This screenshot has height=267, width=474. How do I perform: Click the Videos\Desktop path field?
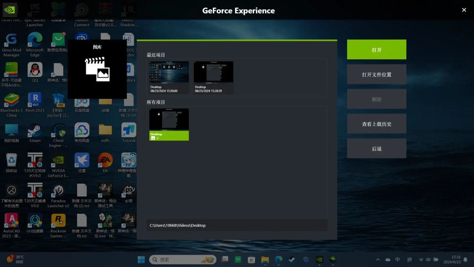[x=237, y=225]
